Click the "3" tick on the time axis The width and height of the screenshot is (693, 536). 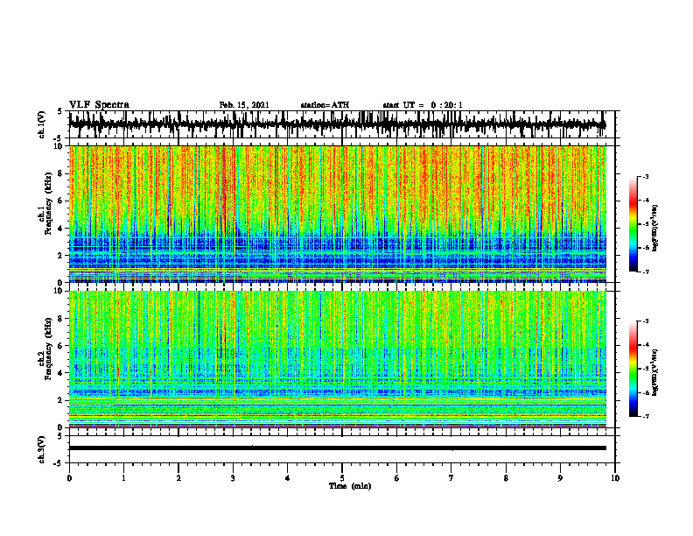(x=233, y=478)
